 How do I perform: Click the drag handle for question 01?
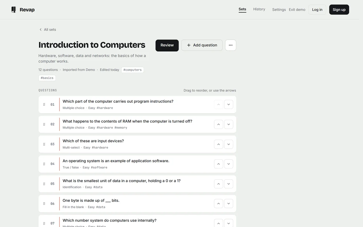(x=44, y=104)
